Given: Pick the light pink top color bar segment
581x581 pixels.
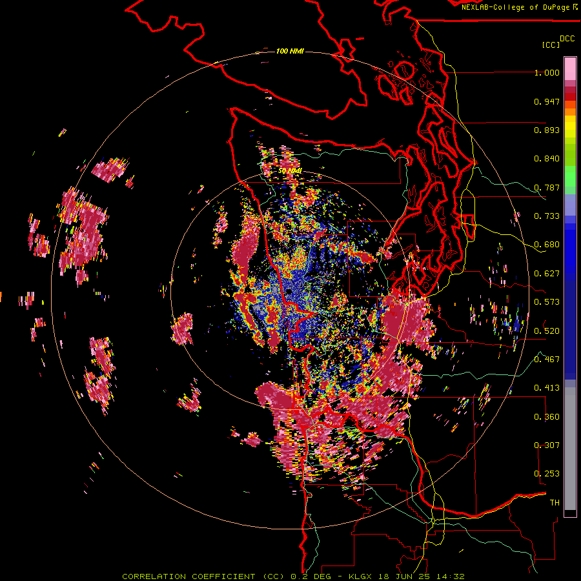Looking at the screenshot, I should 570,68.
